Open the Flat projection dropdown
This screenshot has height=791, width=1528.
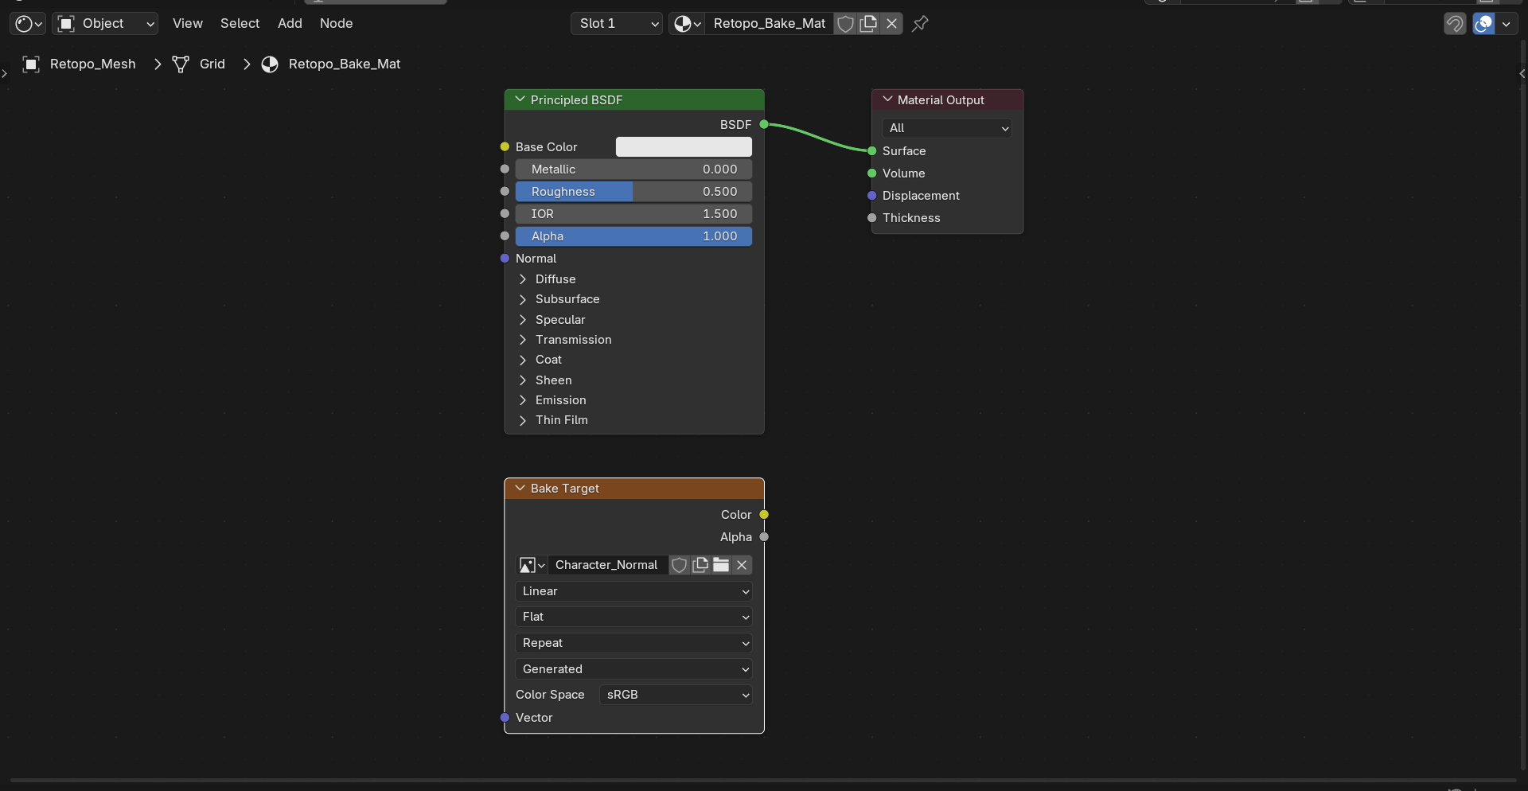633,617
